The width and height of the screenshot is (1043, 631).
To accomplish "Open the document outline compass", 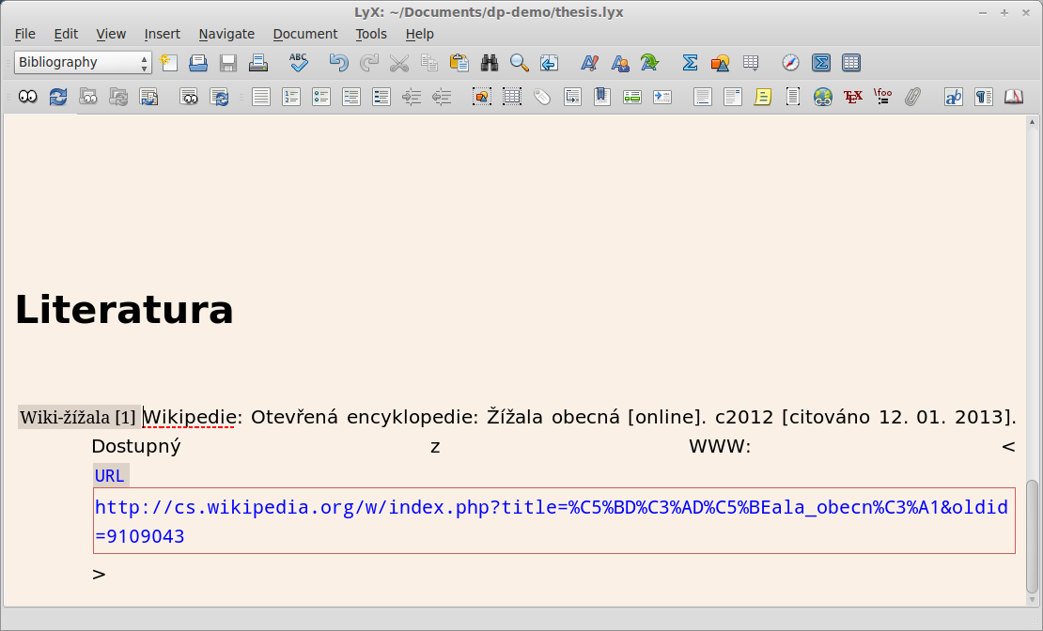I will pyautogui.click(x=790, y=63).
